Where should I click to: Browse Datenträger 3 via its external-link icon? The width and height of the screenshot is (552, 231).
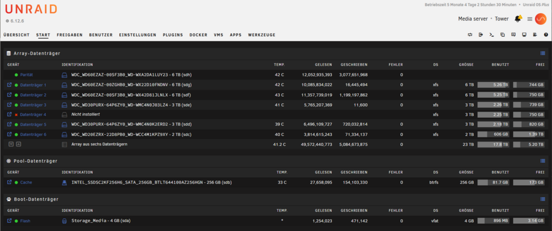click(9, 105)
